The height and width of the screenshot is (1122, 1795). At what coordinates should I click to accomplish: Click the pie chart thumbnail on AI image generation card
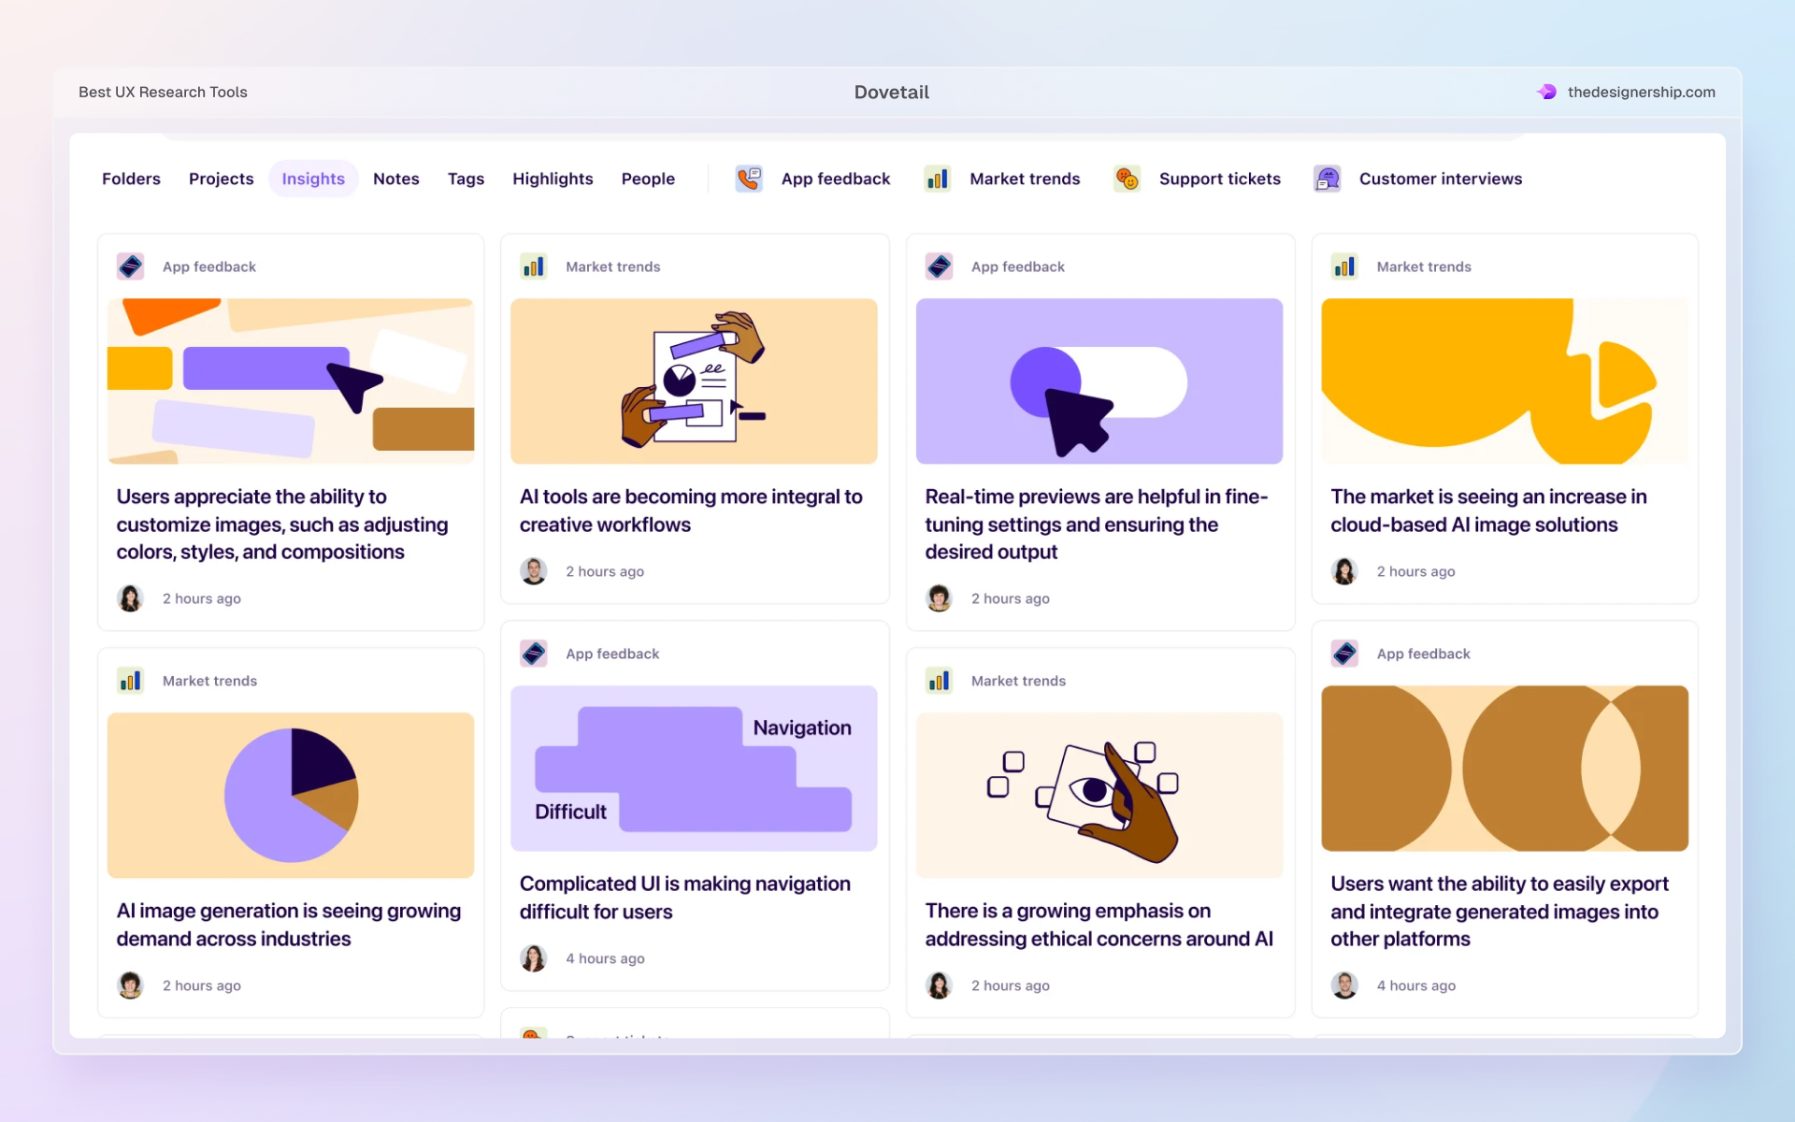point(290,795)
